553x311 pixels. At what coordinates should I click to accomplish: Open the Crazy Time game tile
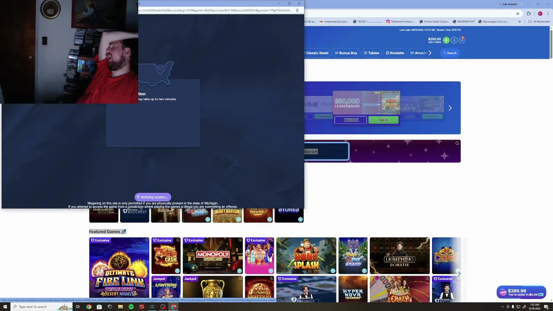pyautogui.click(x=400, y=289)
